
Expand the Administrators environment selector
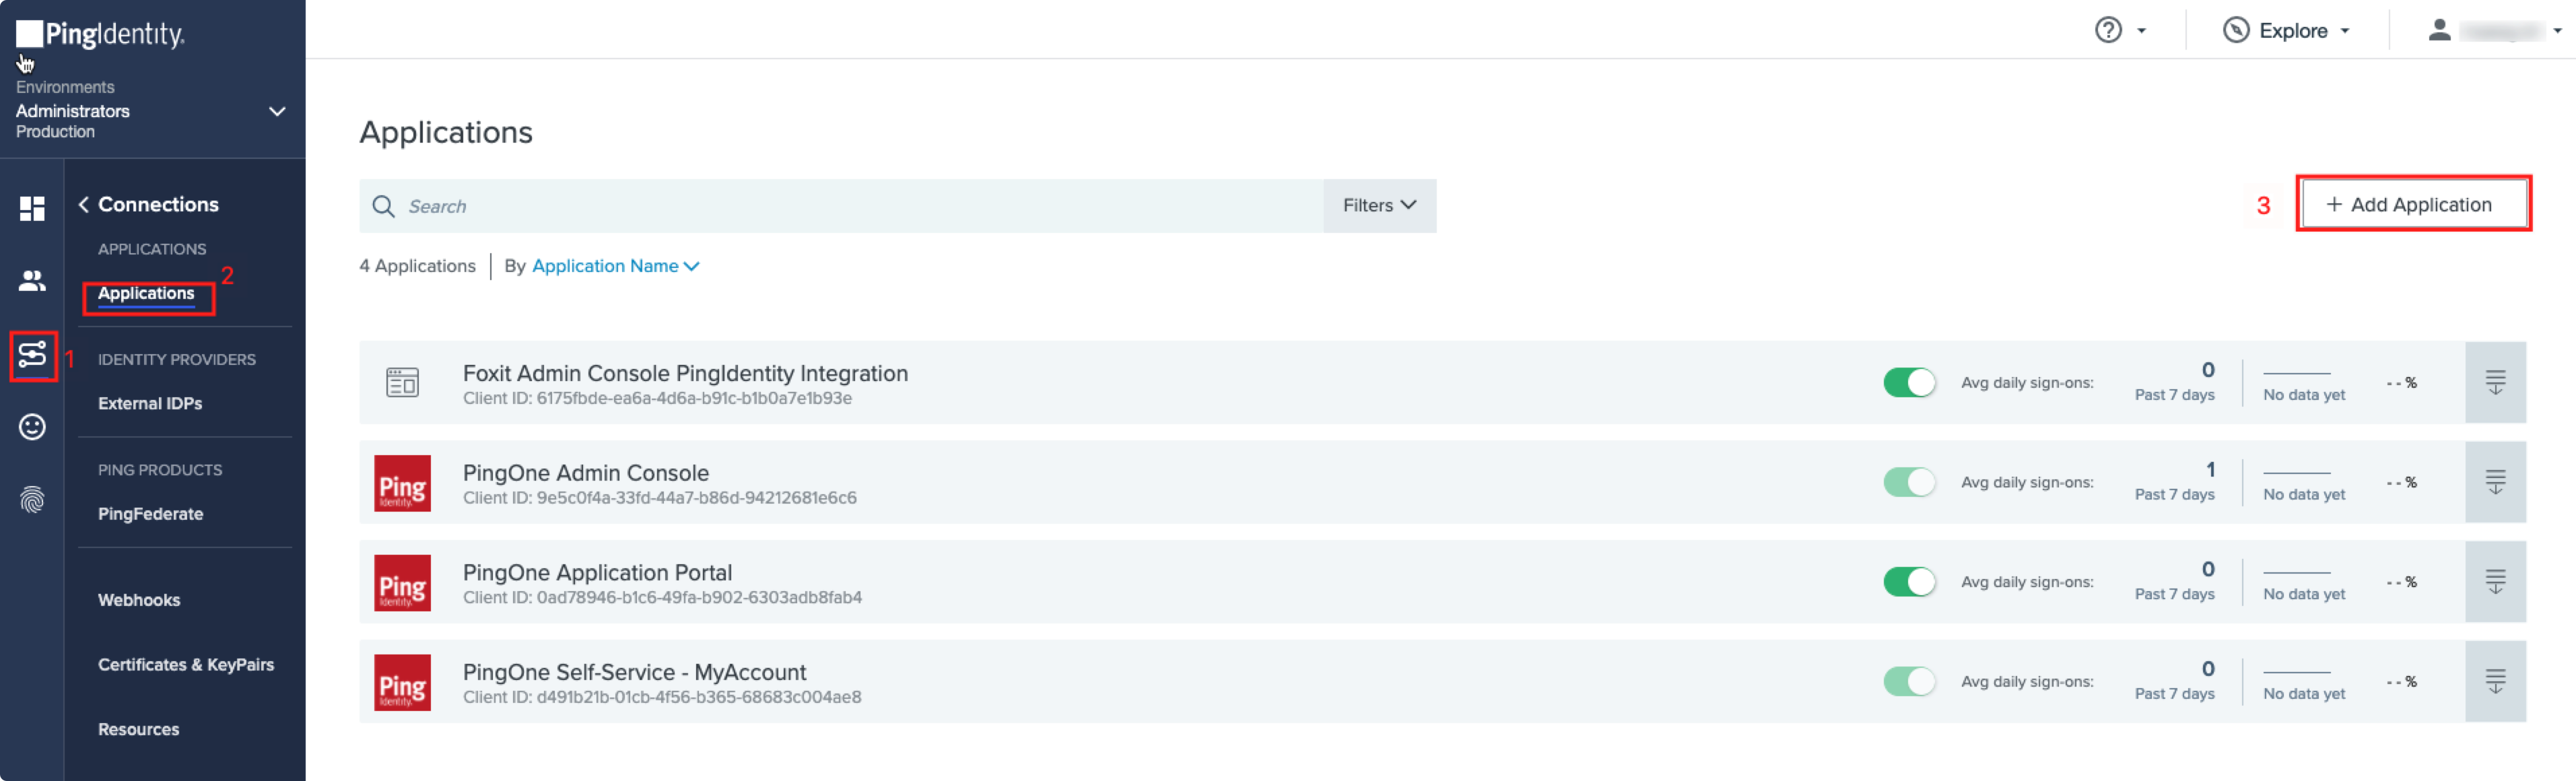click(277, 111)
